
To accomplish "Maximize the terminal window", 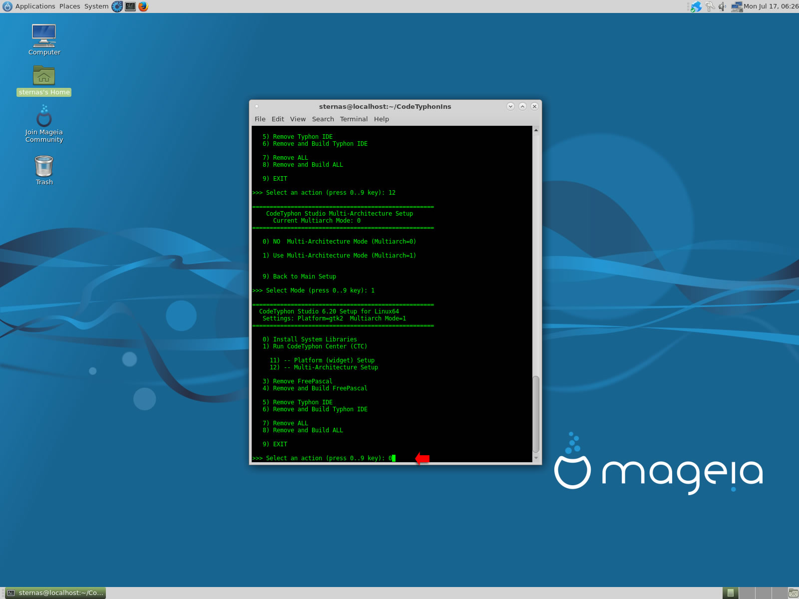I will pyautogui.click(x=522, y=106).
